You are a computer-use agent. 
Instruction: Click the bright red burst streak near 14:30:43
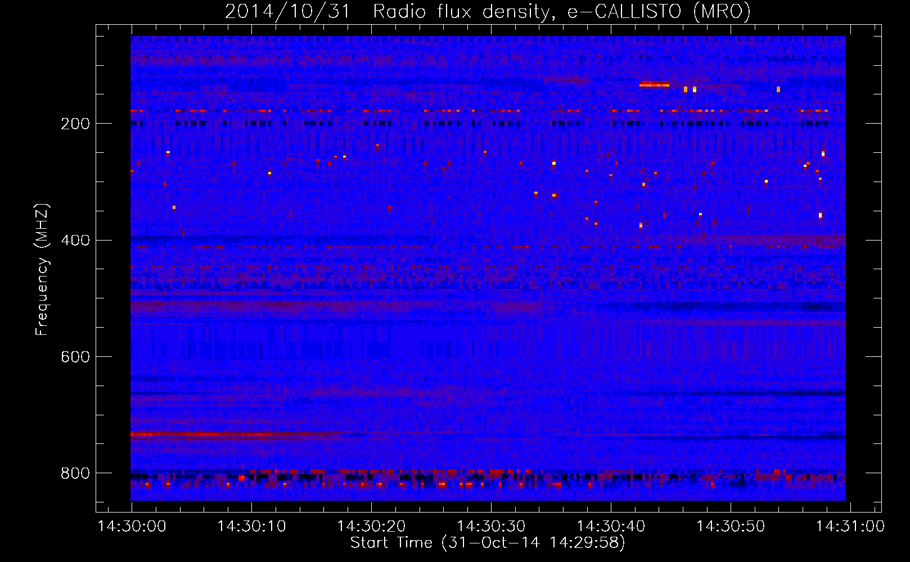pos(654,84)
